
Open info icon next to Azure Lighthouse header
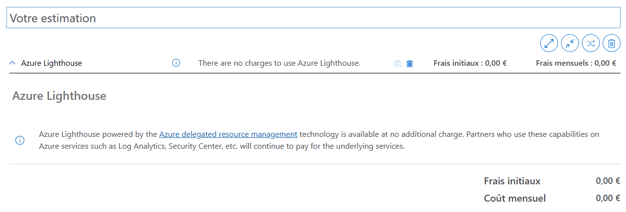(176, 63)
